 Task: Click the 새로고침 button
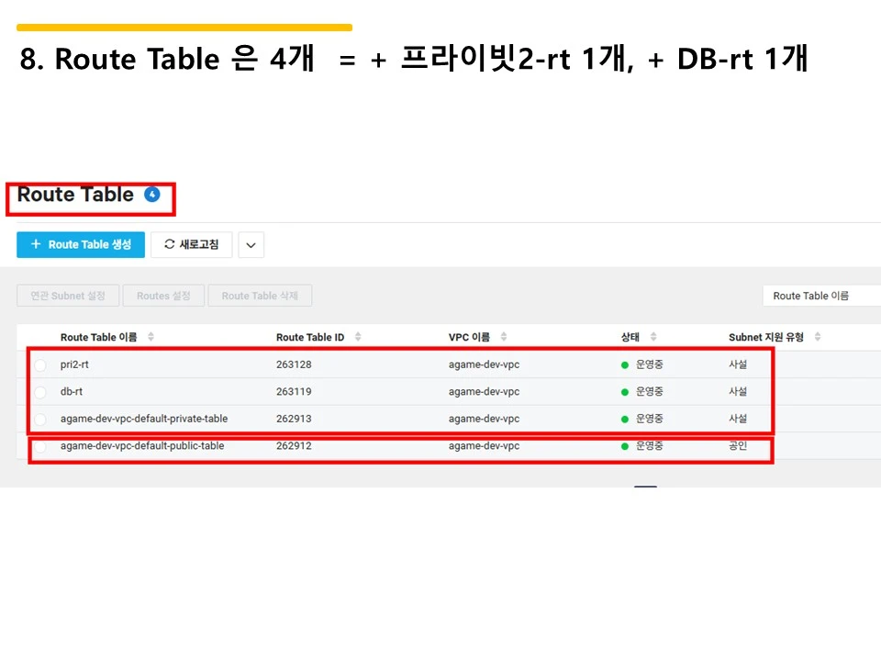tap(191, 244)
